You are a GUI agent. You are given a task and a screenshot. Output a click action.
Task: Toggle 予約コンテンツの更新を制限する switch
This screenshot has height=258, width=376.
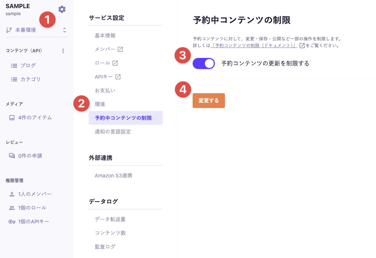pos(204,63)
